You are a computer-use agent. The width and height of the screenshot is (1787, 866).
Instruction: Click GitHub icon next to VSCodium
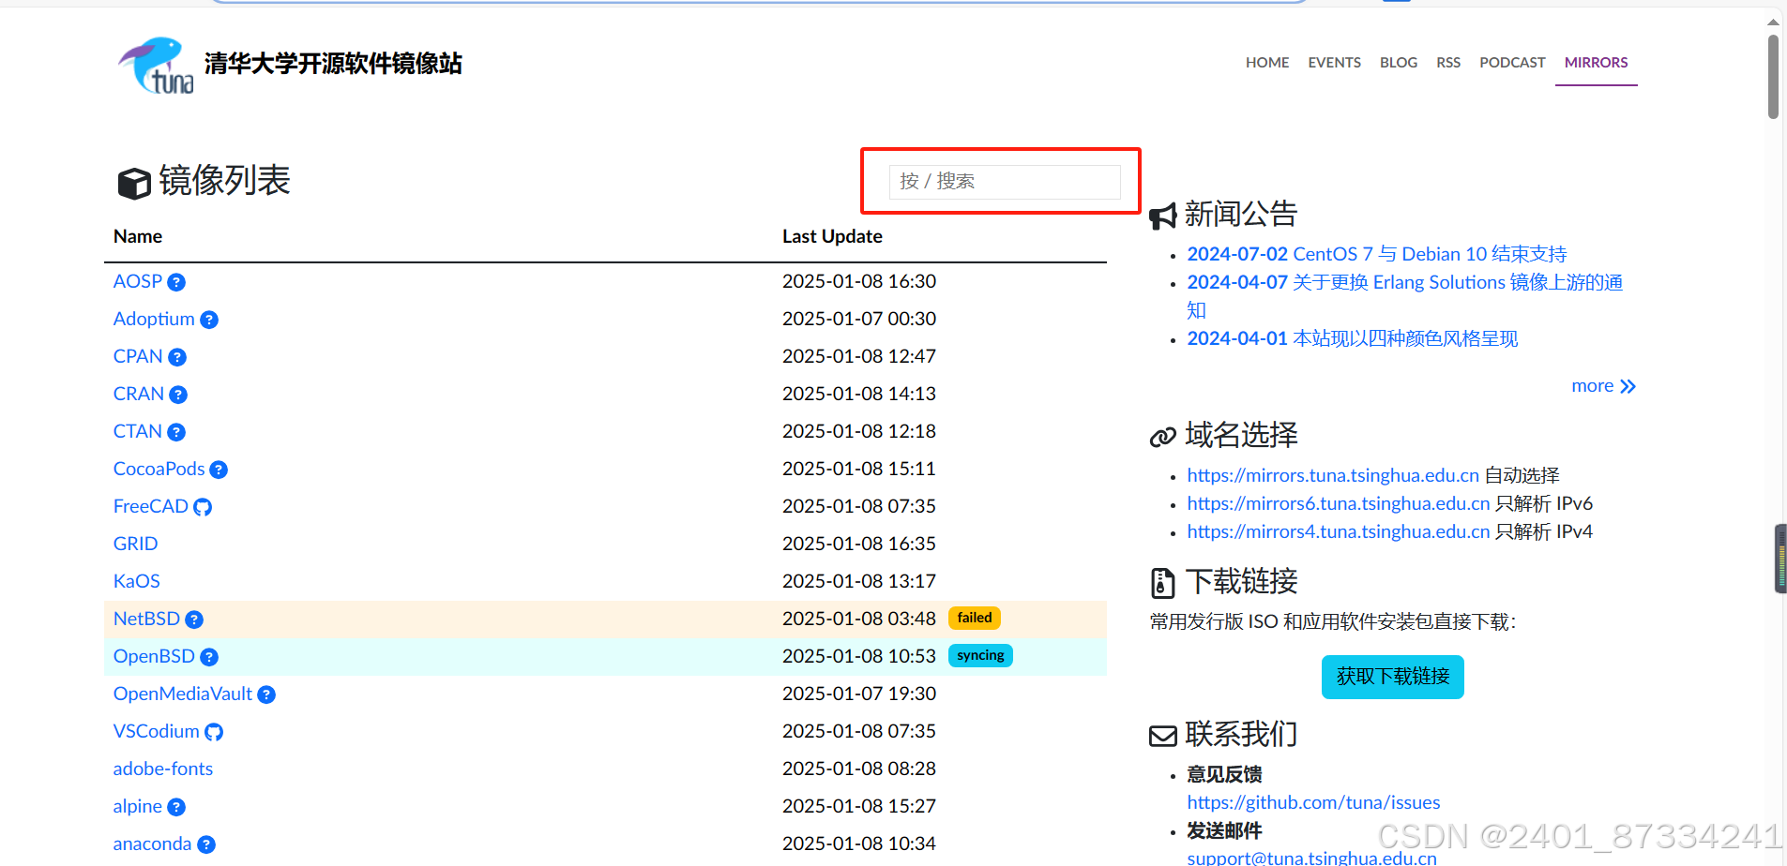[214, 732]
